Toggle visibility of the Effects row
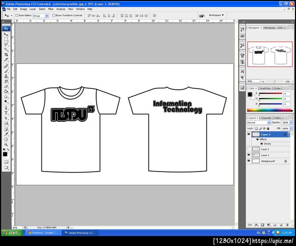The height and width of the screenshot is (246, 296). pos(258,139)
